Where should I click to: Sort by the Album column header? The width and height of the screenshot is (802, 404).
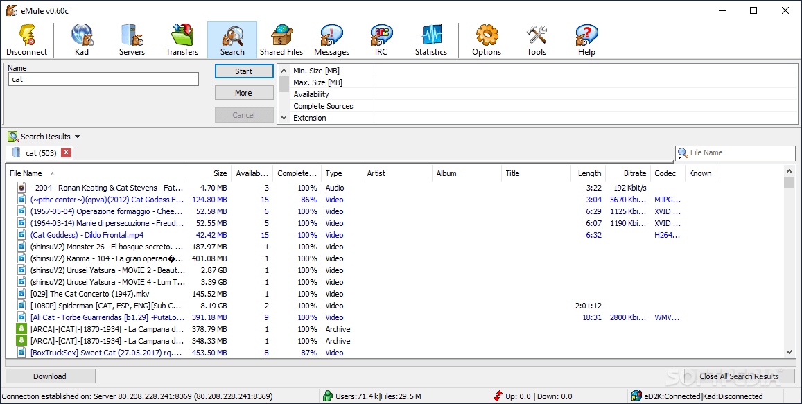(x=467, y=173)
